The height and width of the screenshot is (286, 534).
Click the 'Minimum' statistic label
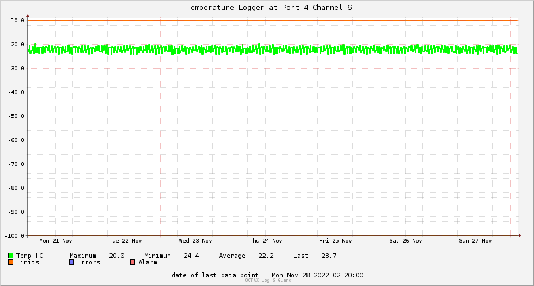click(157, 256)
